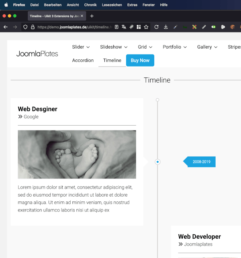Click the JoomlaPlates logo
The width and height of the screenshot is (241, 258).
point(37,54)
